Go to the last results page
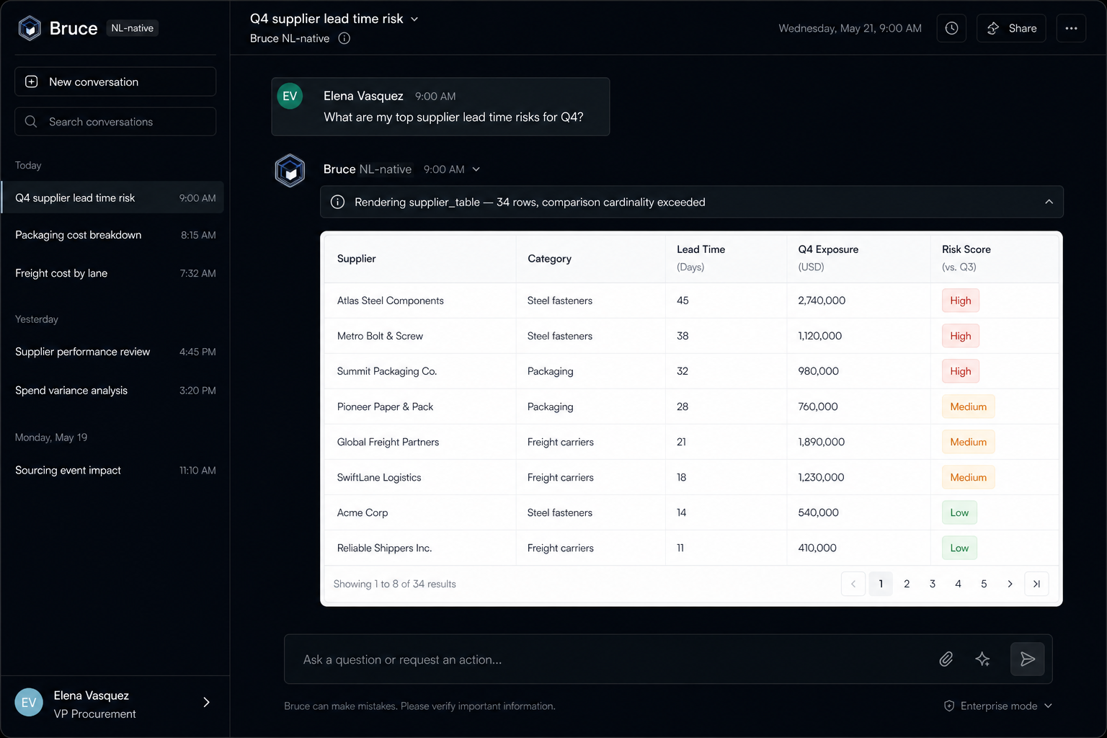This screenshot has width=1107, height=738. (1036, 584)
